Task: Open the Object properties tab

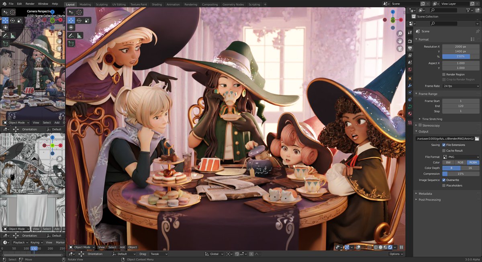Action: [410, 78]
